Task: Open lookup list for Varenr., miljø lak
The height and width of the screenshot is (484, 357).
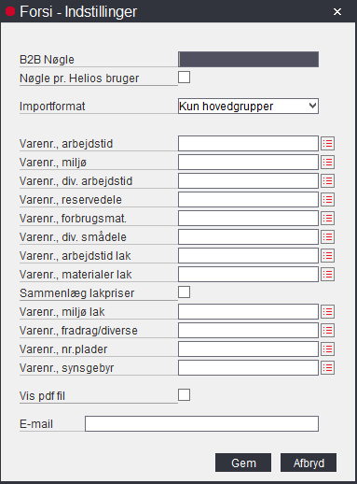Action: point(327,312)
